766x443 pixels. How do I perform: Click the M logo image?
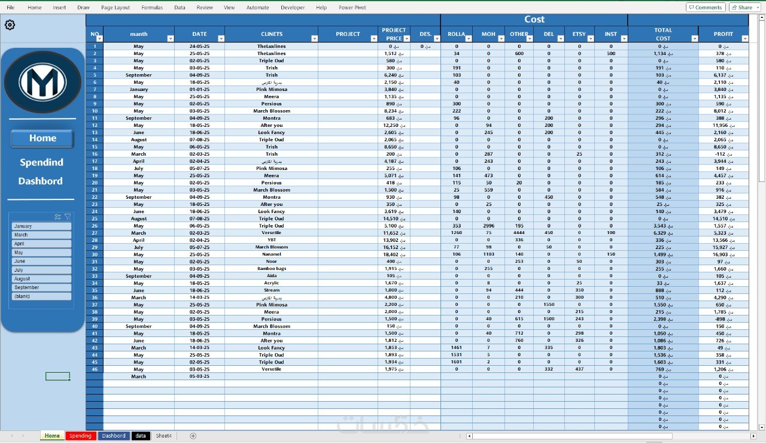[x=42, y=82]
